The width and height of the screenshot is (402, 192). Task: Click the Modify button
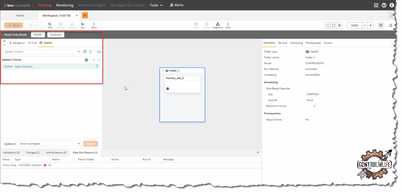pos(38,34)
